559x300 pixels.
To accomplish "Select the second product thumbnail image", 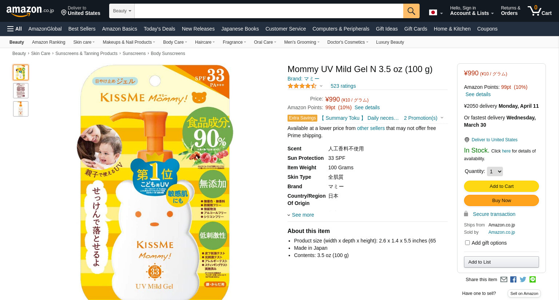I will tap(21, 91).
